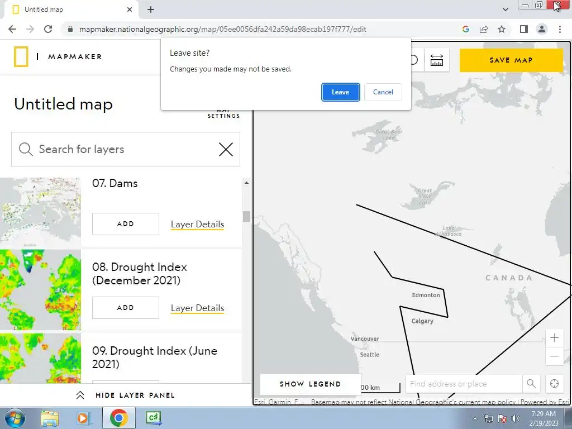Click the network tray icon
The width and height of the screenshot is (572, 429).
click(x=488, y=418)
